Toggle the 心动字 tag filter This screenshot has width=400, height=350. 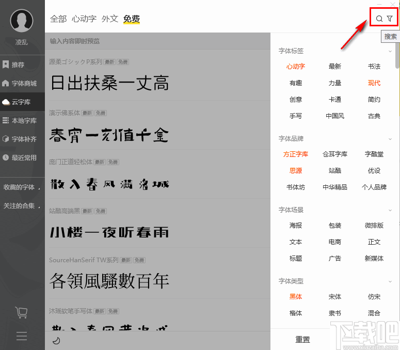296,67
